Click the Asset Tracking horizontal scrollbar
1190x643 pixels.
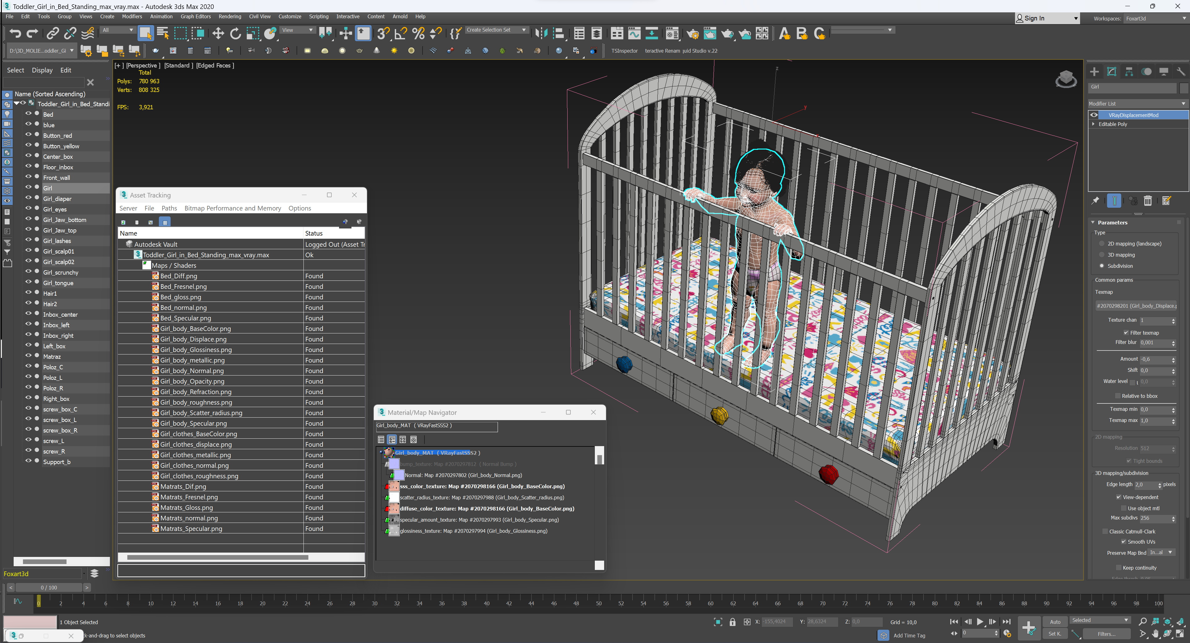pos(218,557)
